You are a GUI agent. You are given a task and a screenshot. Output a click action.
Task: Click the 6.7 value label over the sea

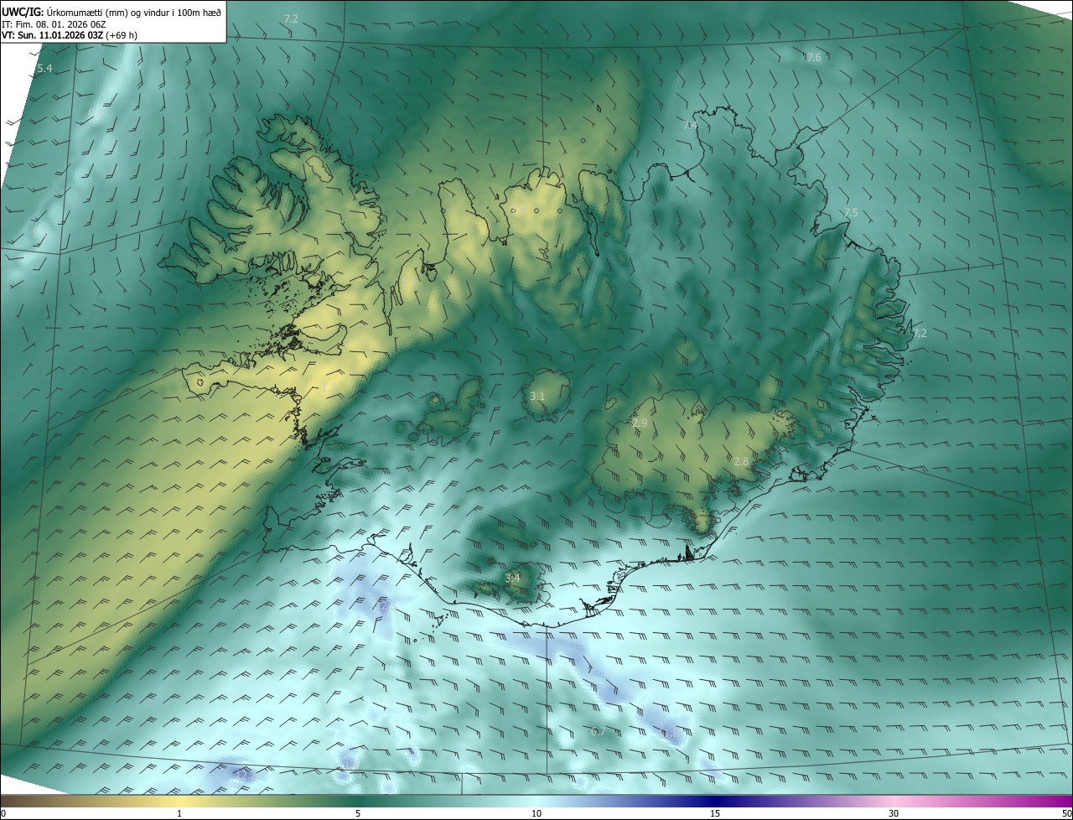pyautogui.click(x=598, y=732)
